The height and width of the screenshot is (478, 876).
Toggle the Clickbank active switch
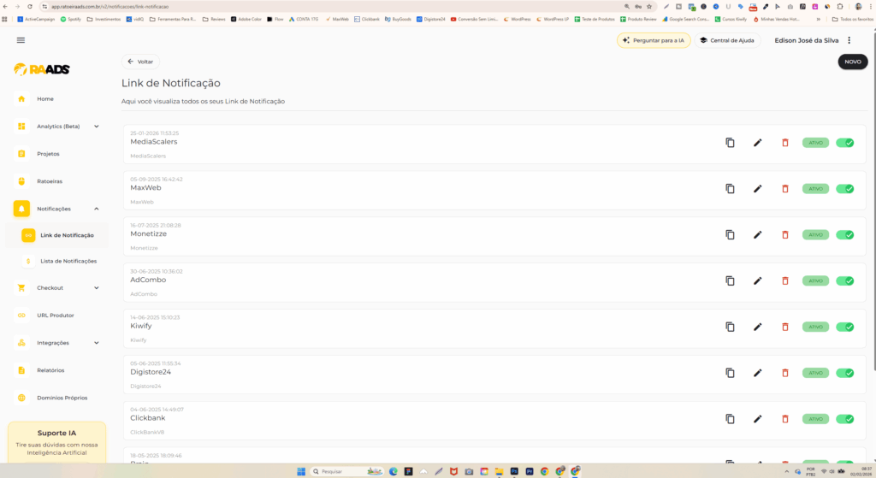click(x=844, y=419)
